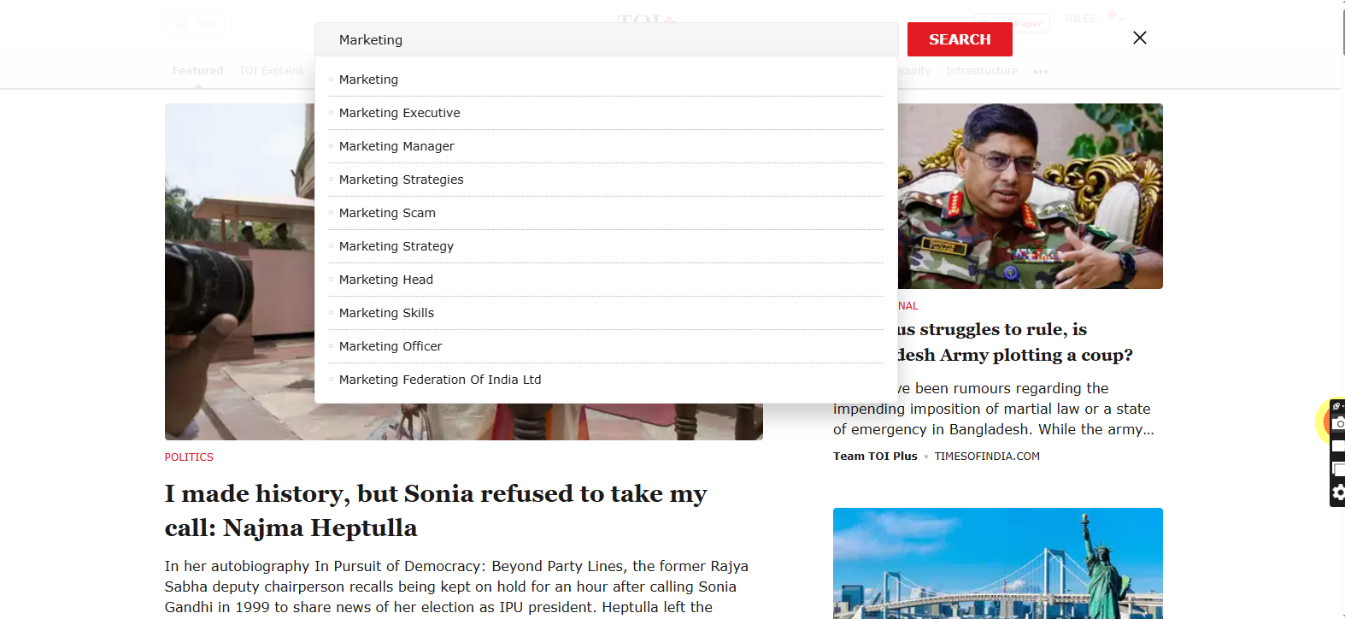1345x619 pixels.
Task: Click the camera screenshot icon
Action: [1338, 423]
